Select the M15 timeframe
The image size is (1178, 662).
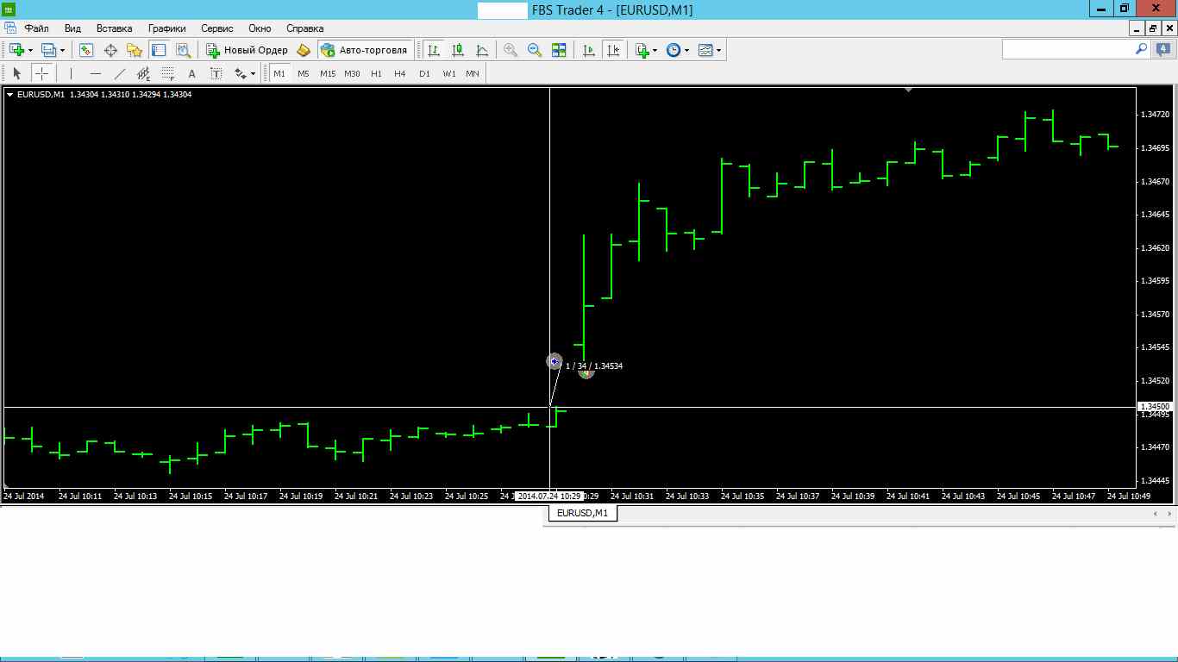click(328, 73)
